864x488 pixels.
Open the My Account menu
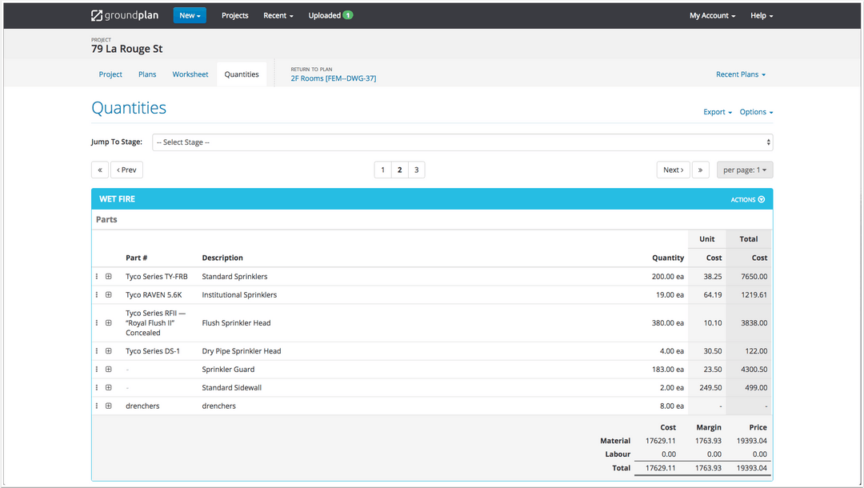712,15
